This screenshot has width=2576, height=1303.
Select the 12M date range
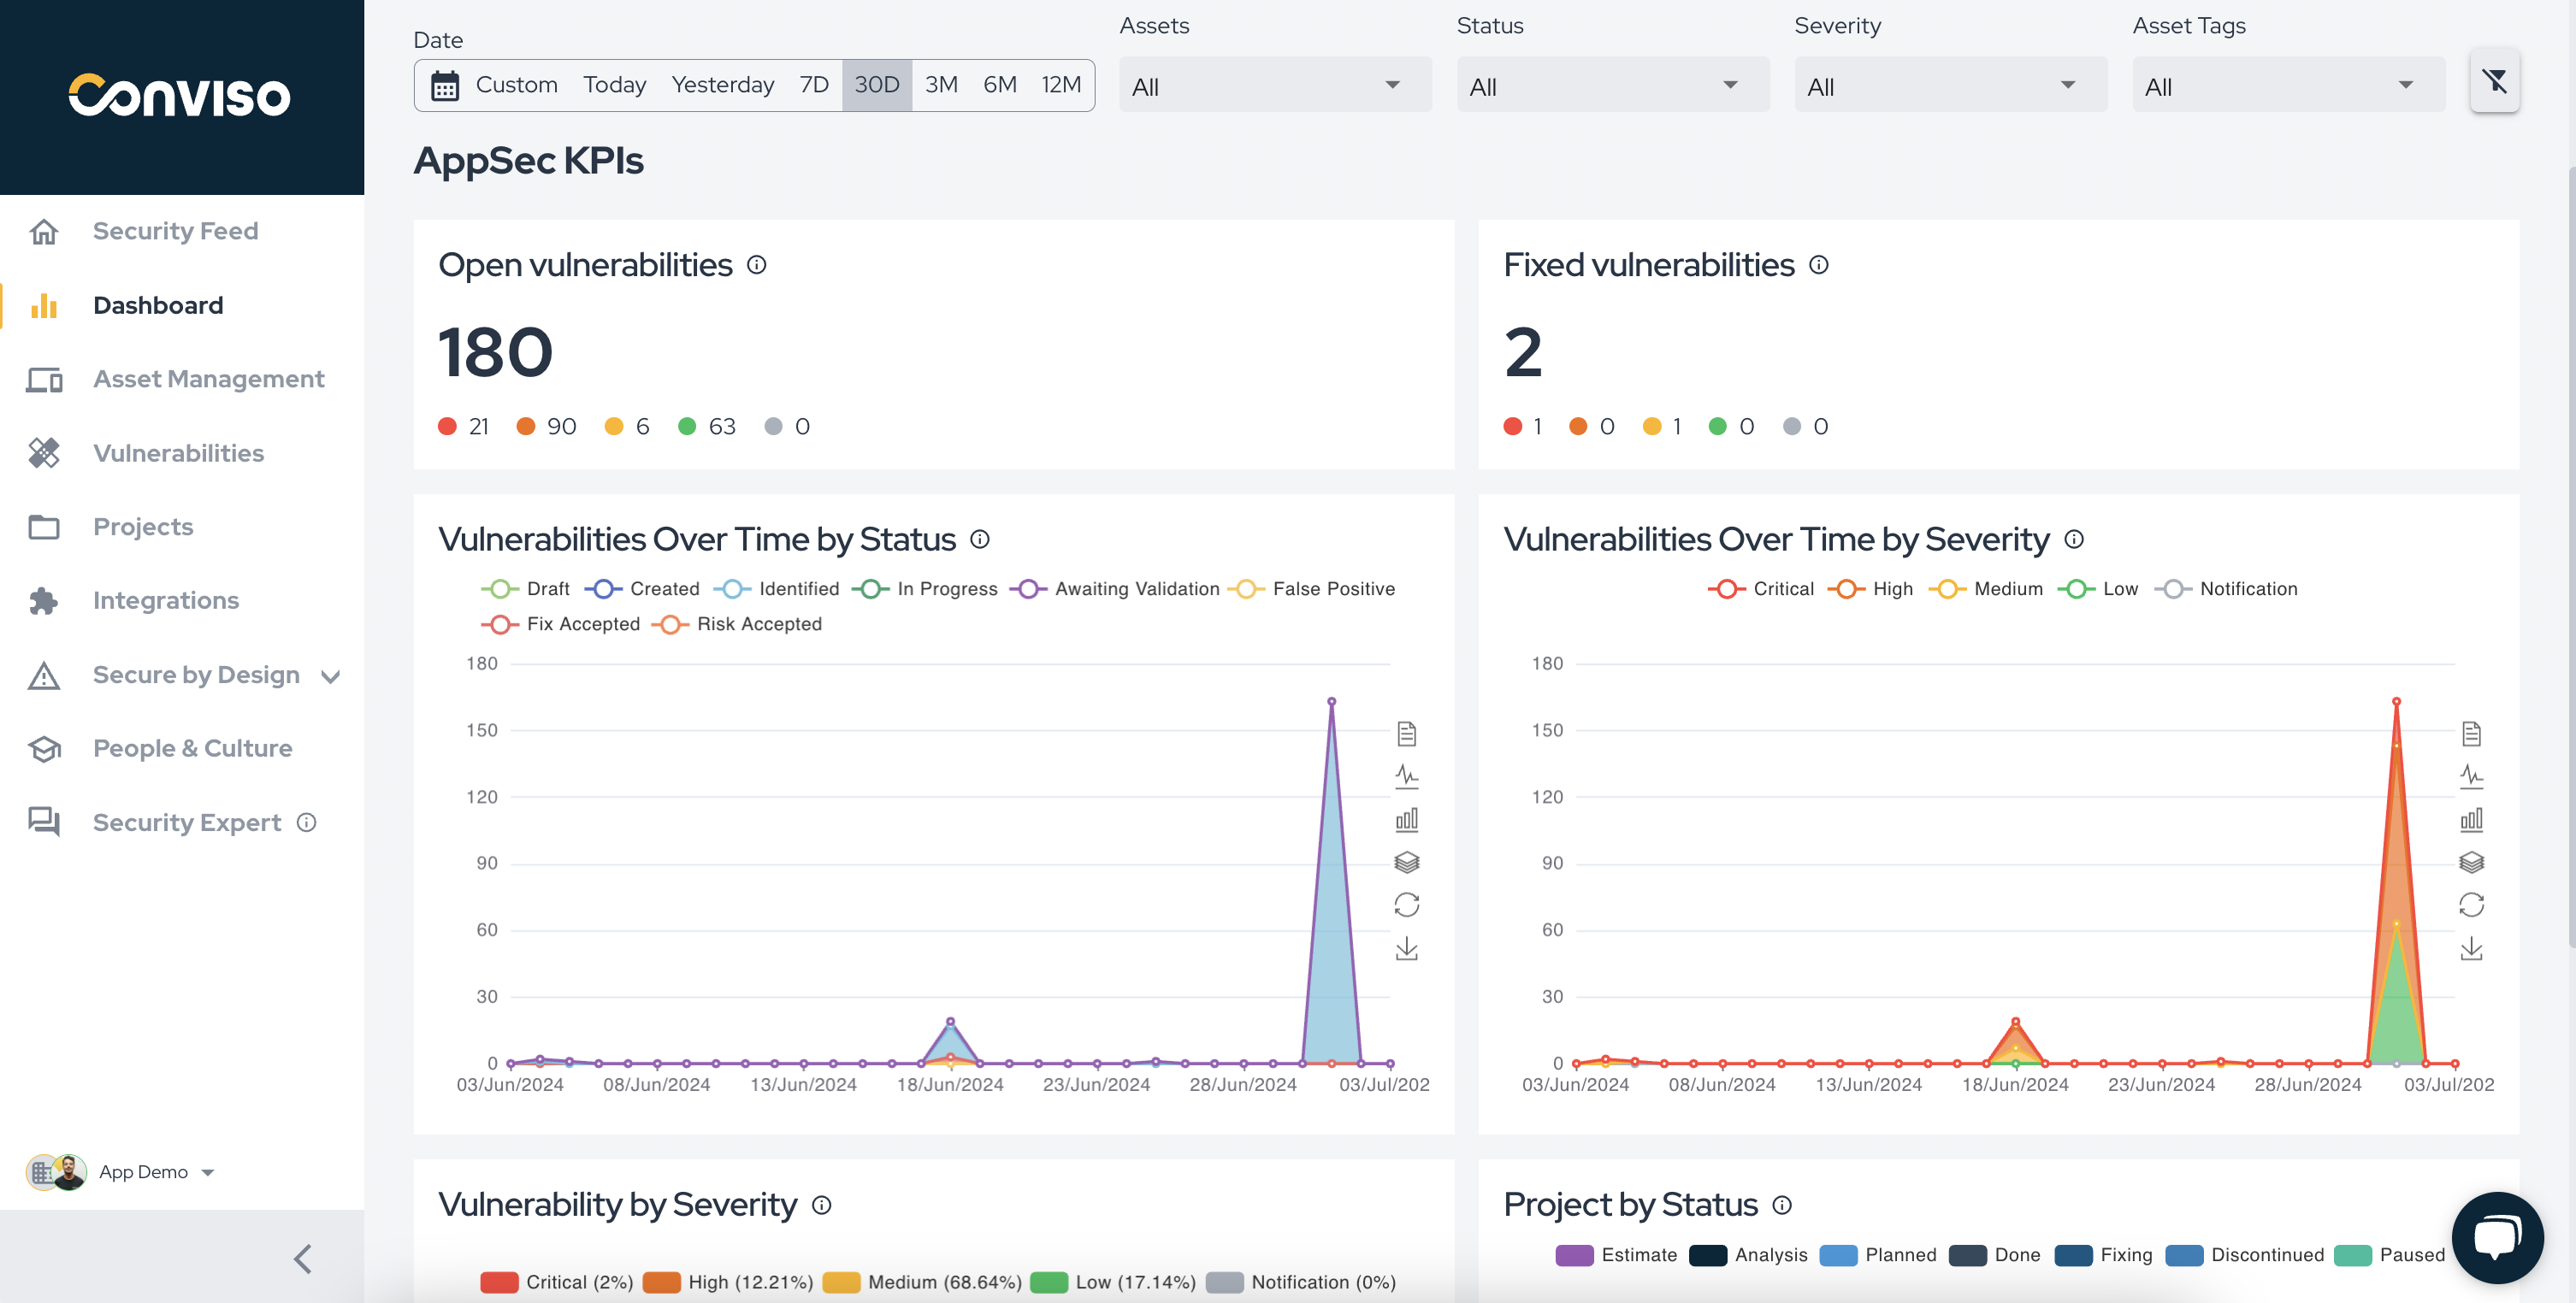(x=1061, y=85)
